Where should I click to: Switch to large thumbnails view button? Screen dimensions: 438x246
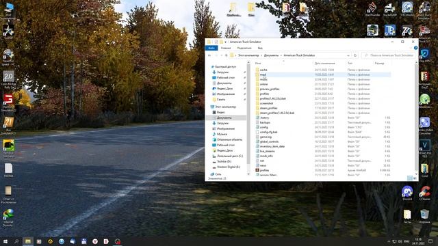[415, 178]
